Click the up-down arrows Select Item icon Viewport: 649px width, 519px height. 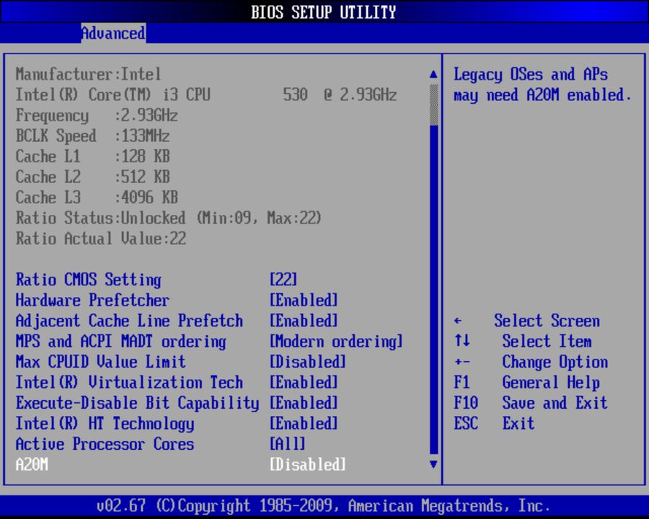pos(462,342)
